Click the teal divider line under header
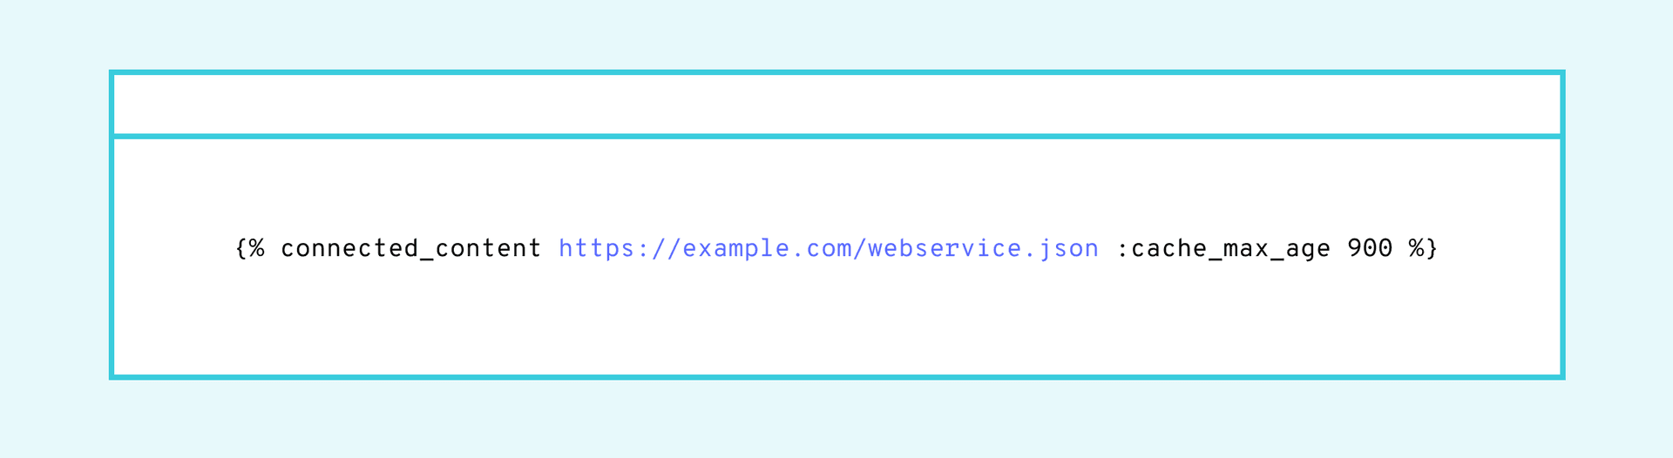This screenshot has height=458, width=1673. pyautogui.click(x=836, y=136)
